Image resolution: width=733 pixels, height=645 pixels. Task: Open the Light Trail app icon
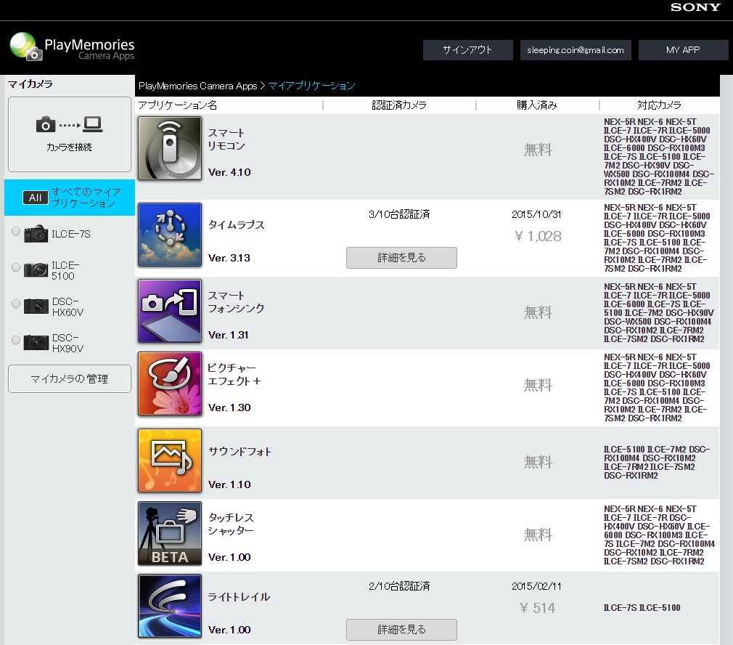click(170, 606)
